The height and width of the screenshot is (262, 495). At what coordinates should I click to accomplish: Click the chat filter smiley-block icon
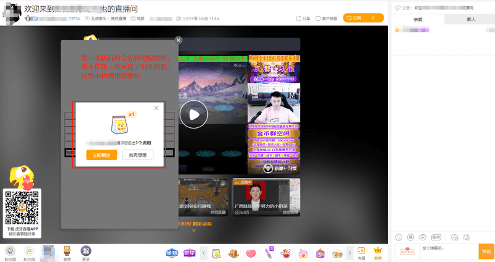pos(454,237)
